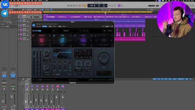Select previous Tone module preset

point(55,40)
